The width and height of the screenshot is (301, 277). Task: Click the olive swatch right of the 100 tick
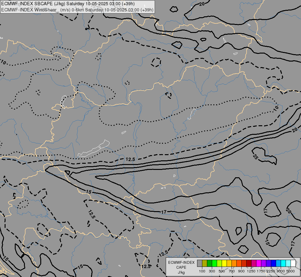coord(205,263)
